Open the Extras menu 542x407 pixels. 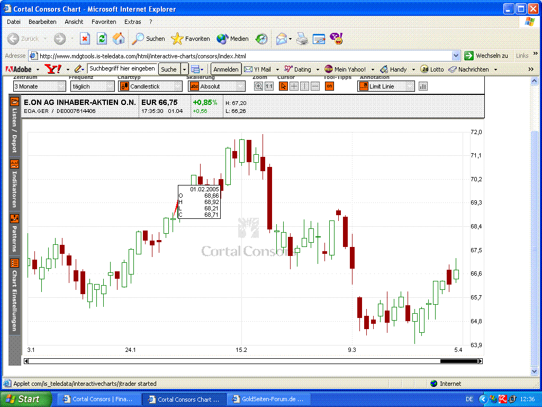(133, 22)
